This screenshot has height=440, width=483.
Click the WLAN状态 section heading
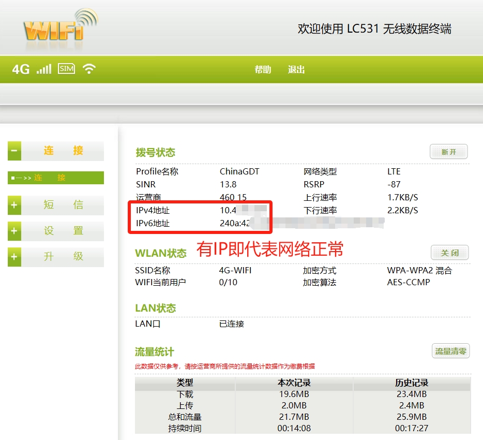[161, 253]
